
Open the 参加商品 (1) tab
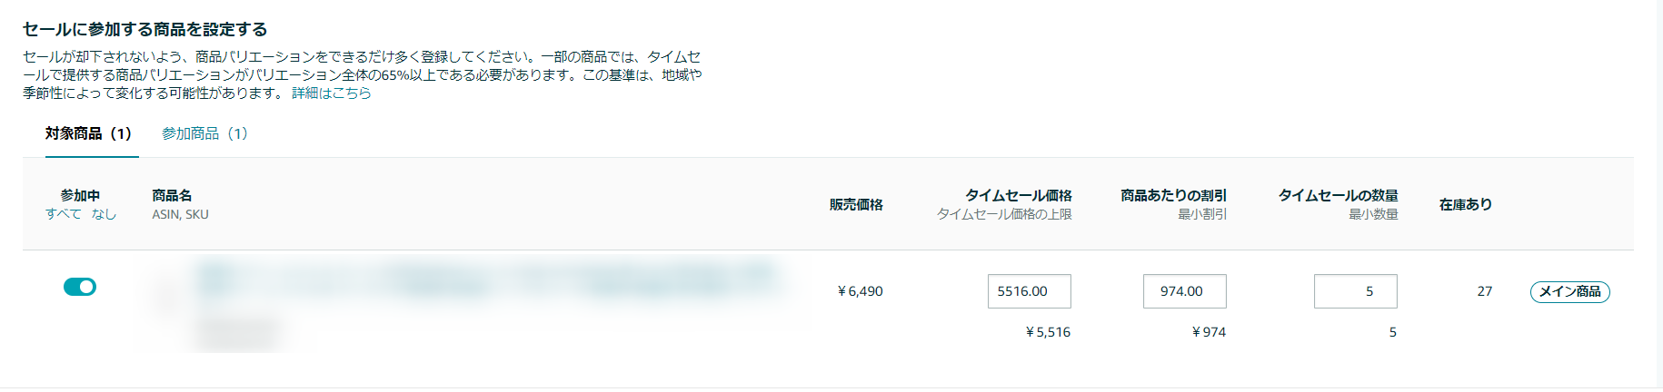(204, 133)
